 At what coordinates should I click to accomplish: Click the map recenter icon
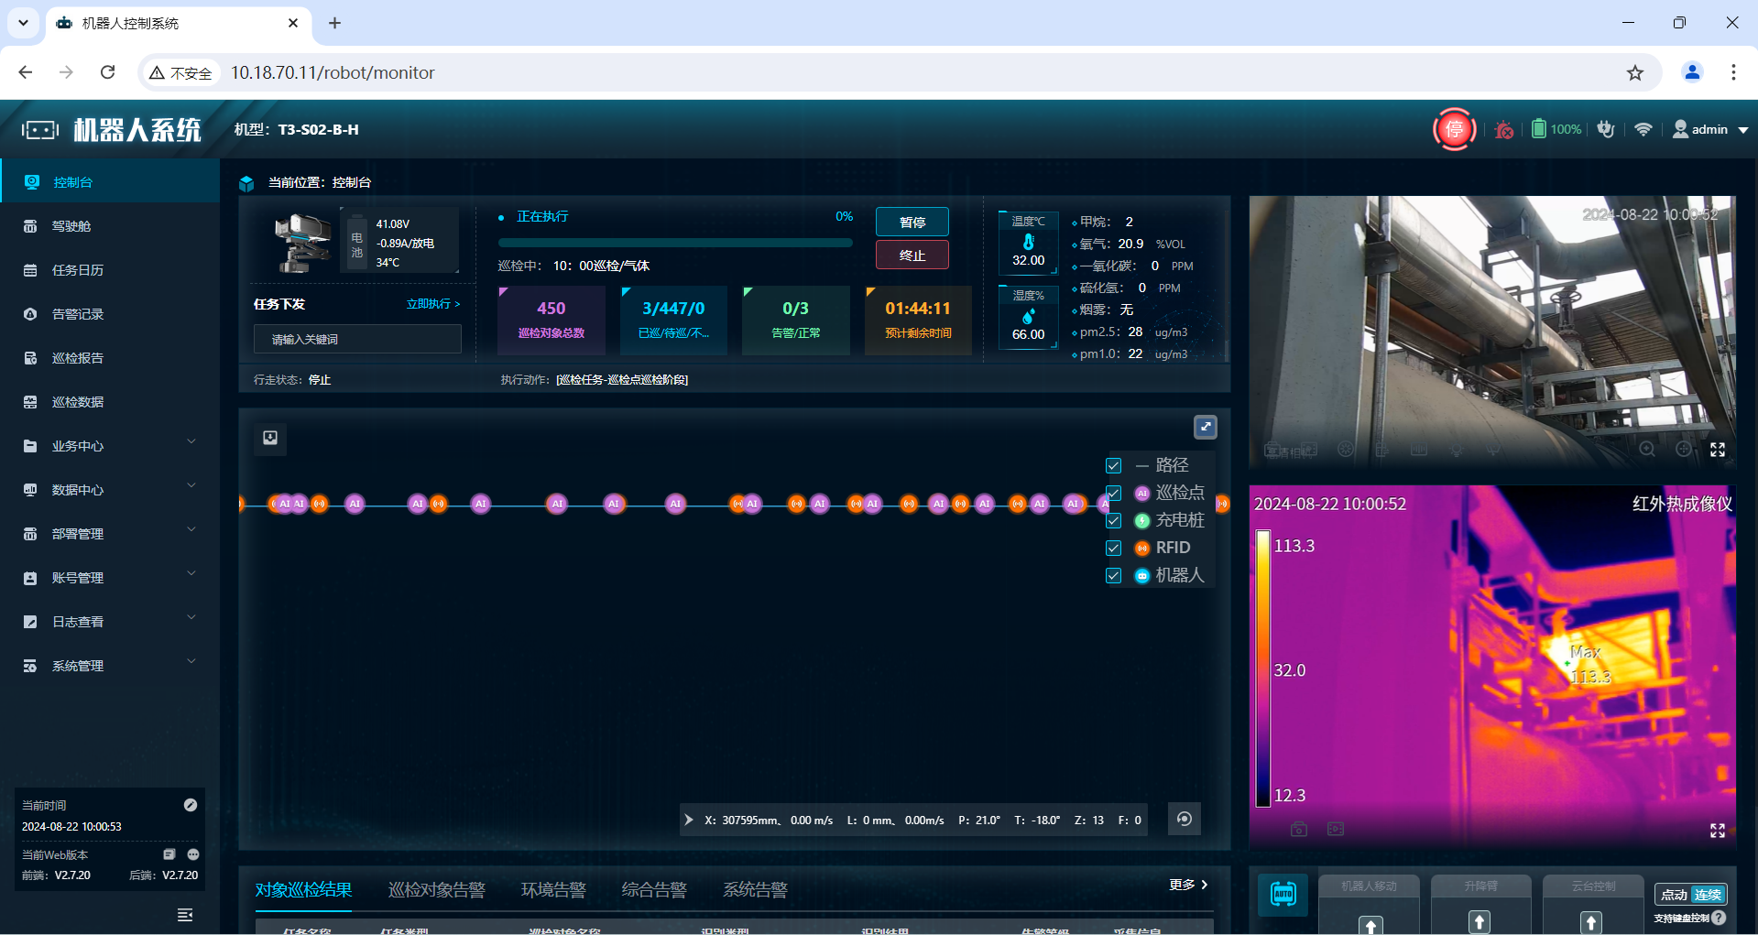click(x=1184, y=819)
